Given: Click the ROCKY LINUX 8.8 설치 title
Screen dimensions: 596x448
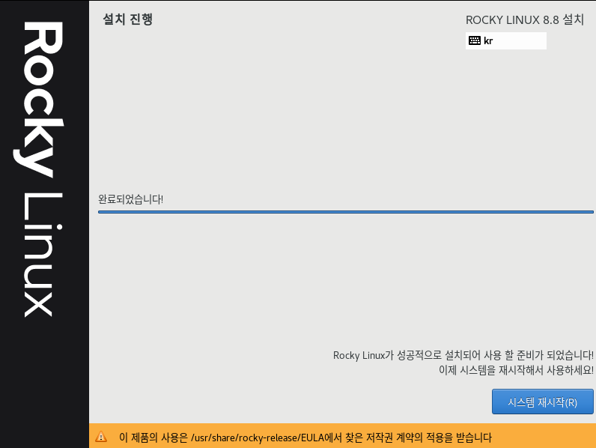Looking at the screenshot, I should click(x=525, y=19).
